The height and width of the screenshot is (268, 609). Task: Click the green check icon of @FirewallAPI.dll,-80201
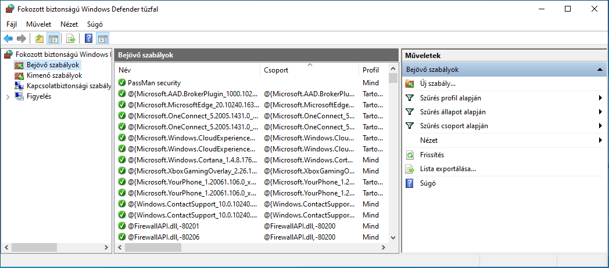point(122,226)
